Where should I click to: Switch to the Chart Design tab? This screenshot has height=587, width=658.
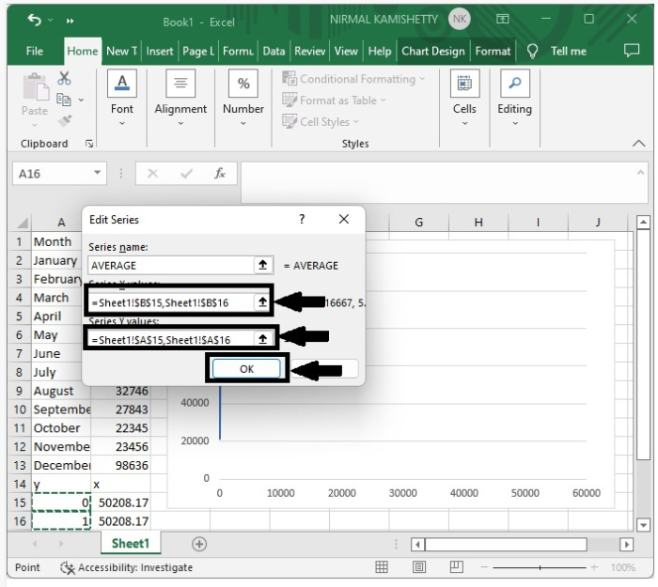pos(433,51)
